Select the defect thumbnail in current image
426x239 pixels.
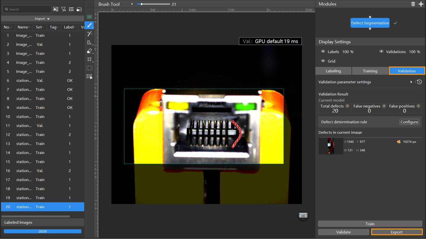[x=331, y=146]
